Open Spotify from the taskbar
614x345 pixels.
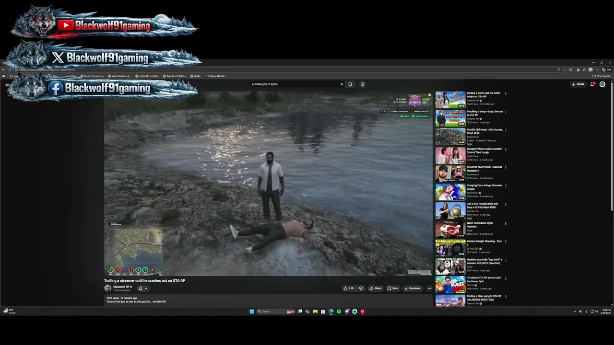(x=339, y=311)
